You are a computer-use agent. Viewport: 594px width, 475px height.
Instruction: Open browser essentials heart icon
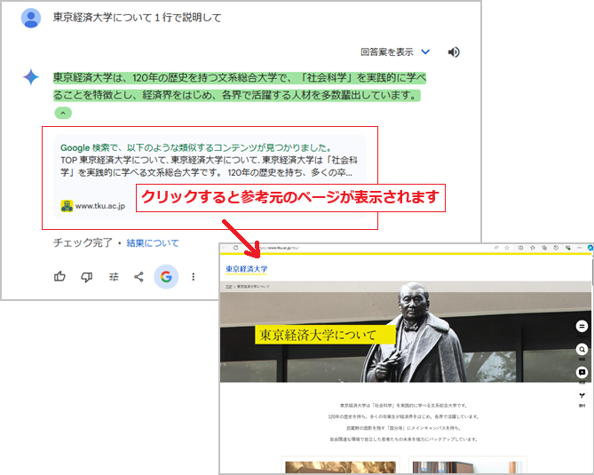[x=568, y=248]
